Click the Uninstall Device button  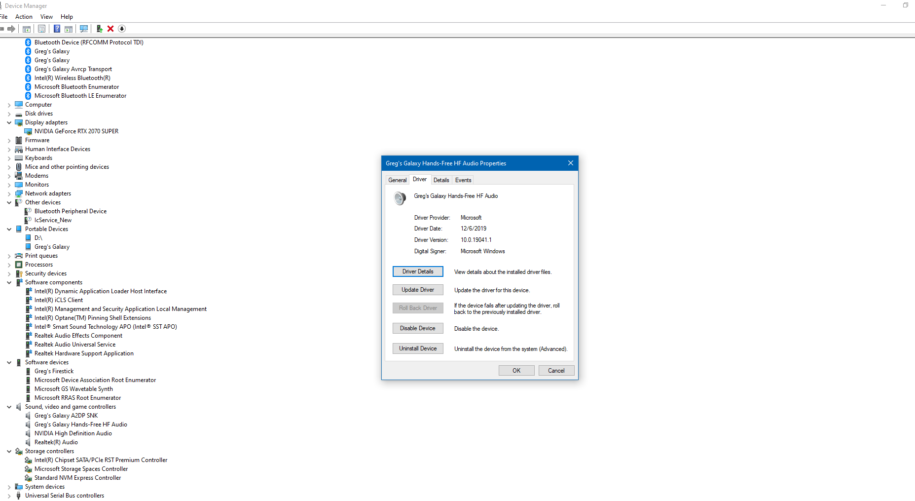[x=418, y=348]
